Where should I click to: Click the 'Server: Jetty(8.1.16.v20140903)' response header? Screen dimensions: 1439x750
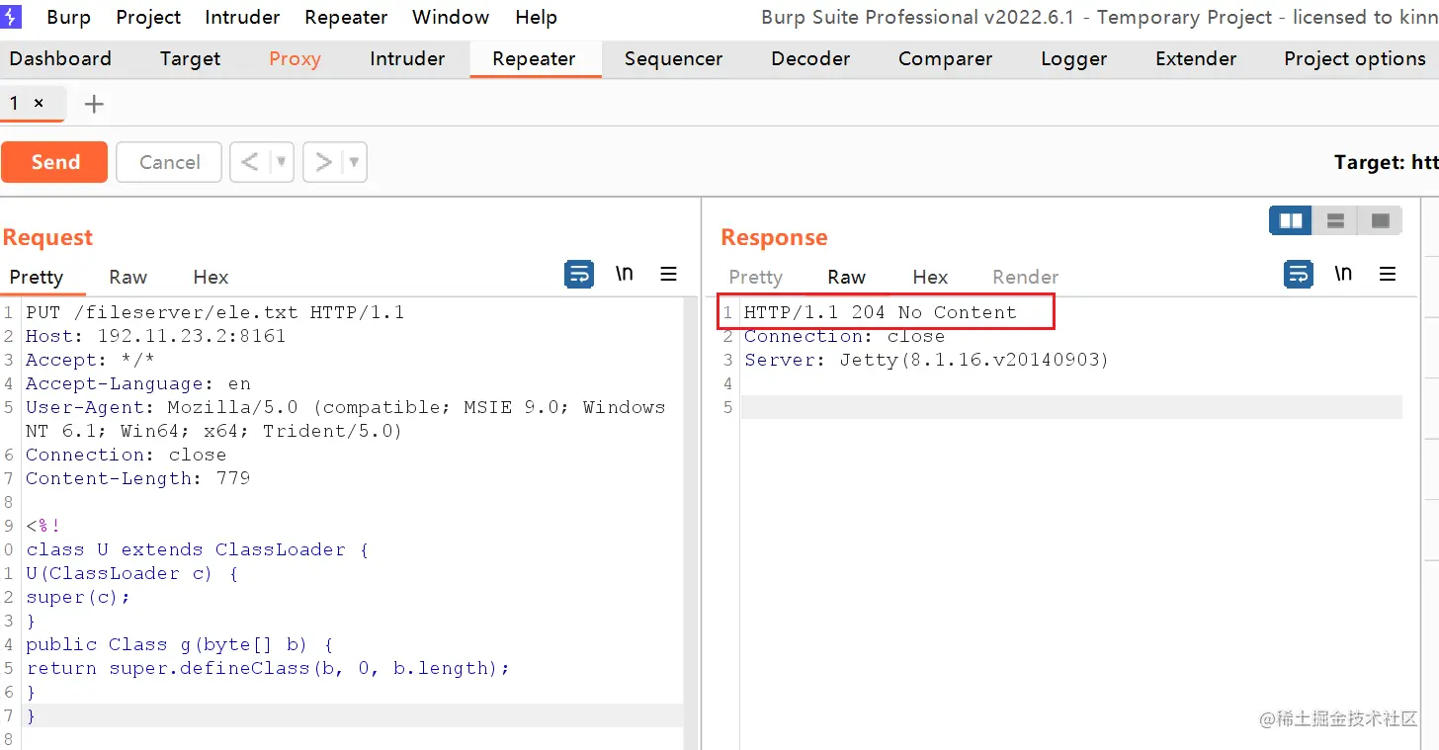click(x=927, y=360)
